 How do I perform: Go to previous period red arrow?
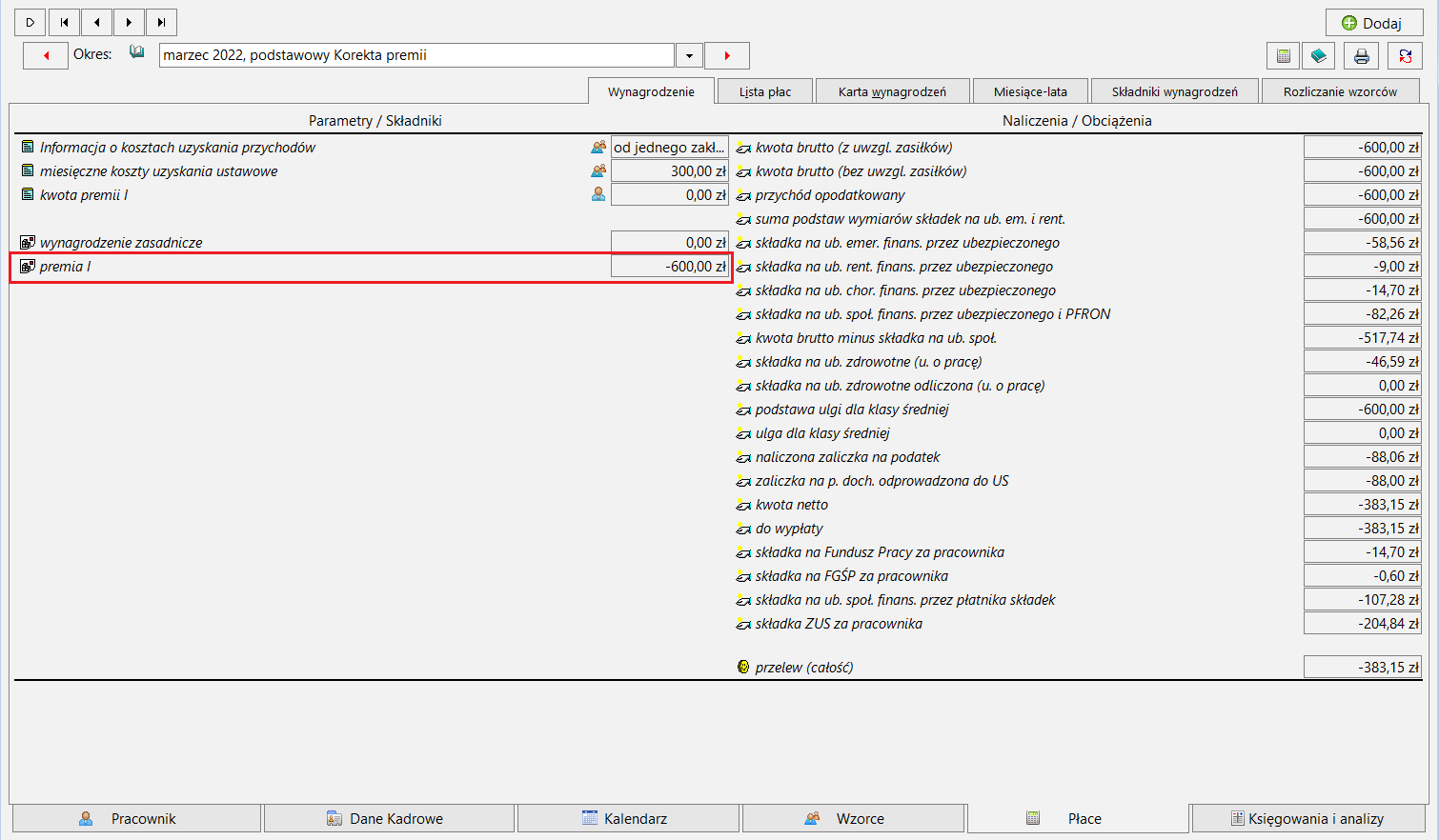click(46, 55)
